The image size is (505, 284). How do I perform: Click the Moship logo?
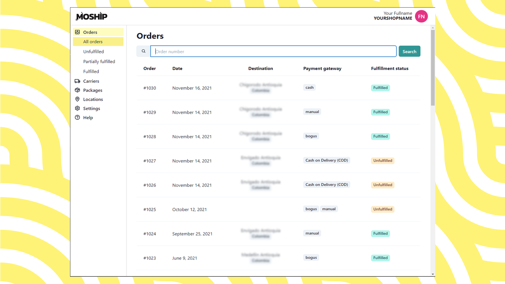coord(92,16)
